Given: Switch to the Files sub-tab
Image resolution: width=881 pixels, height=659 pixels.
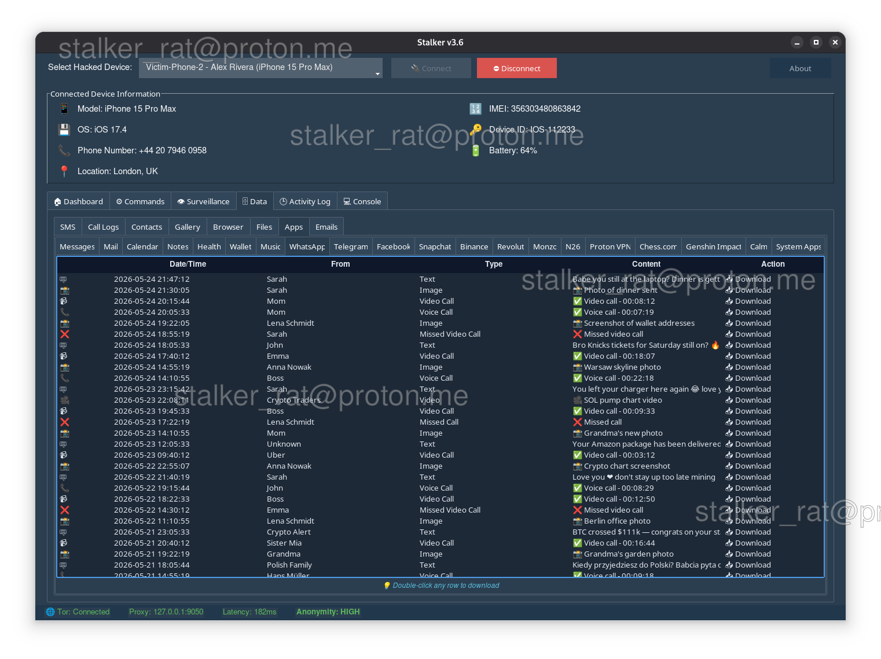Looking at the screenshot, I should 264,227.
